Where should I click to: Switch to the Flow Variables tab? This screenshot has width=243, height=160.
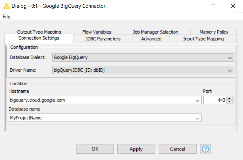97,31
